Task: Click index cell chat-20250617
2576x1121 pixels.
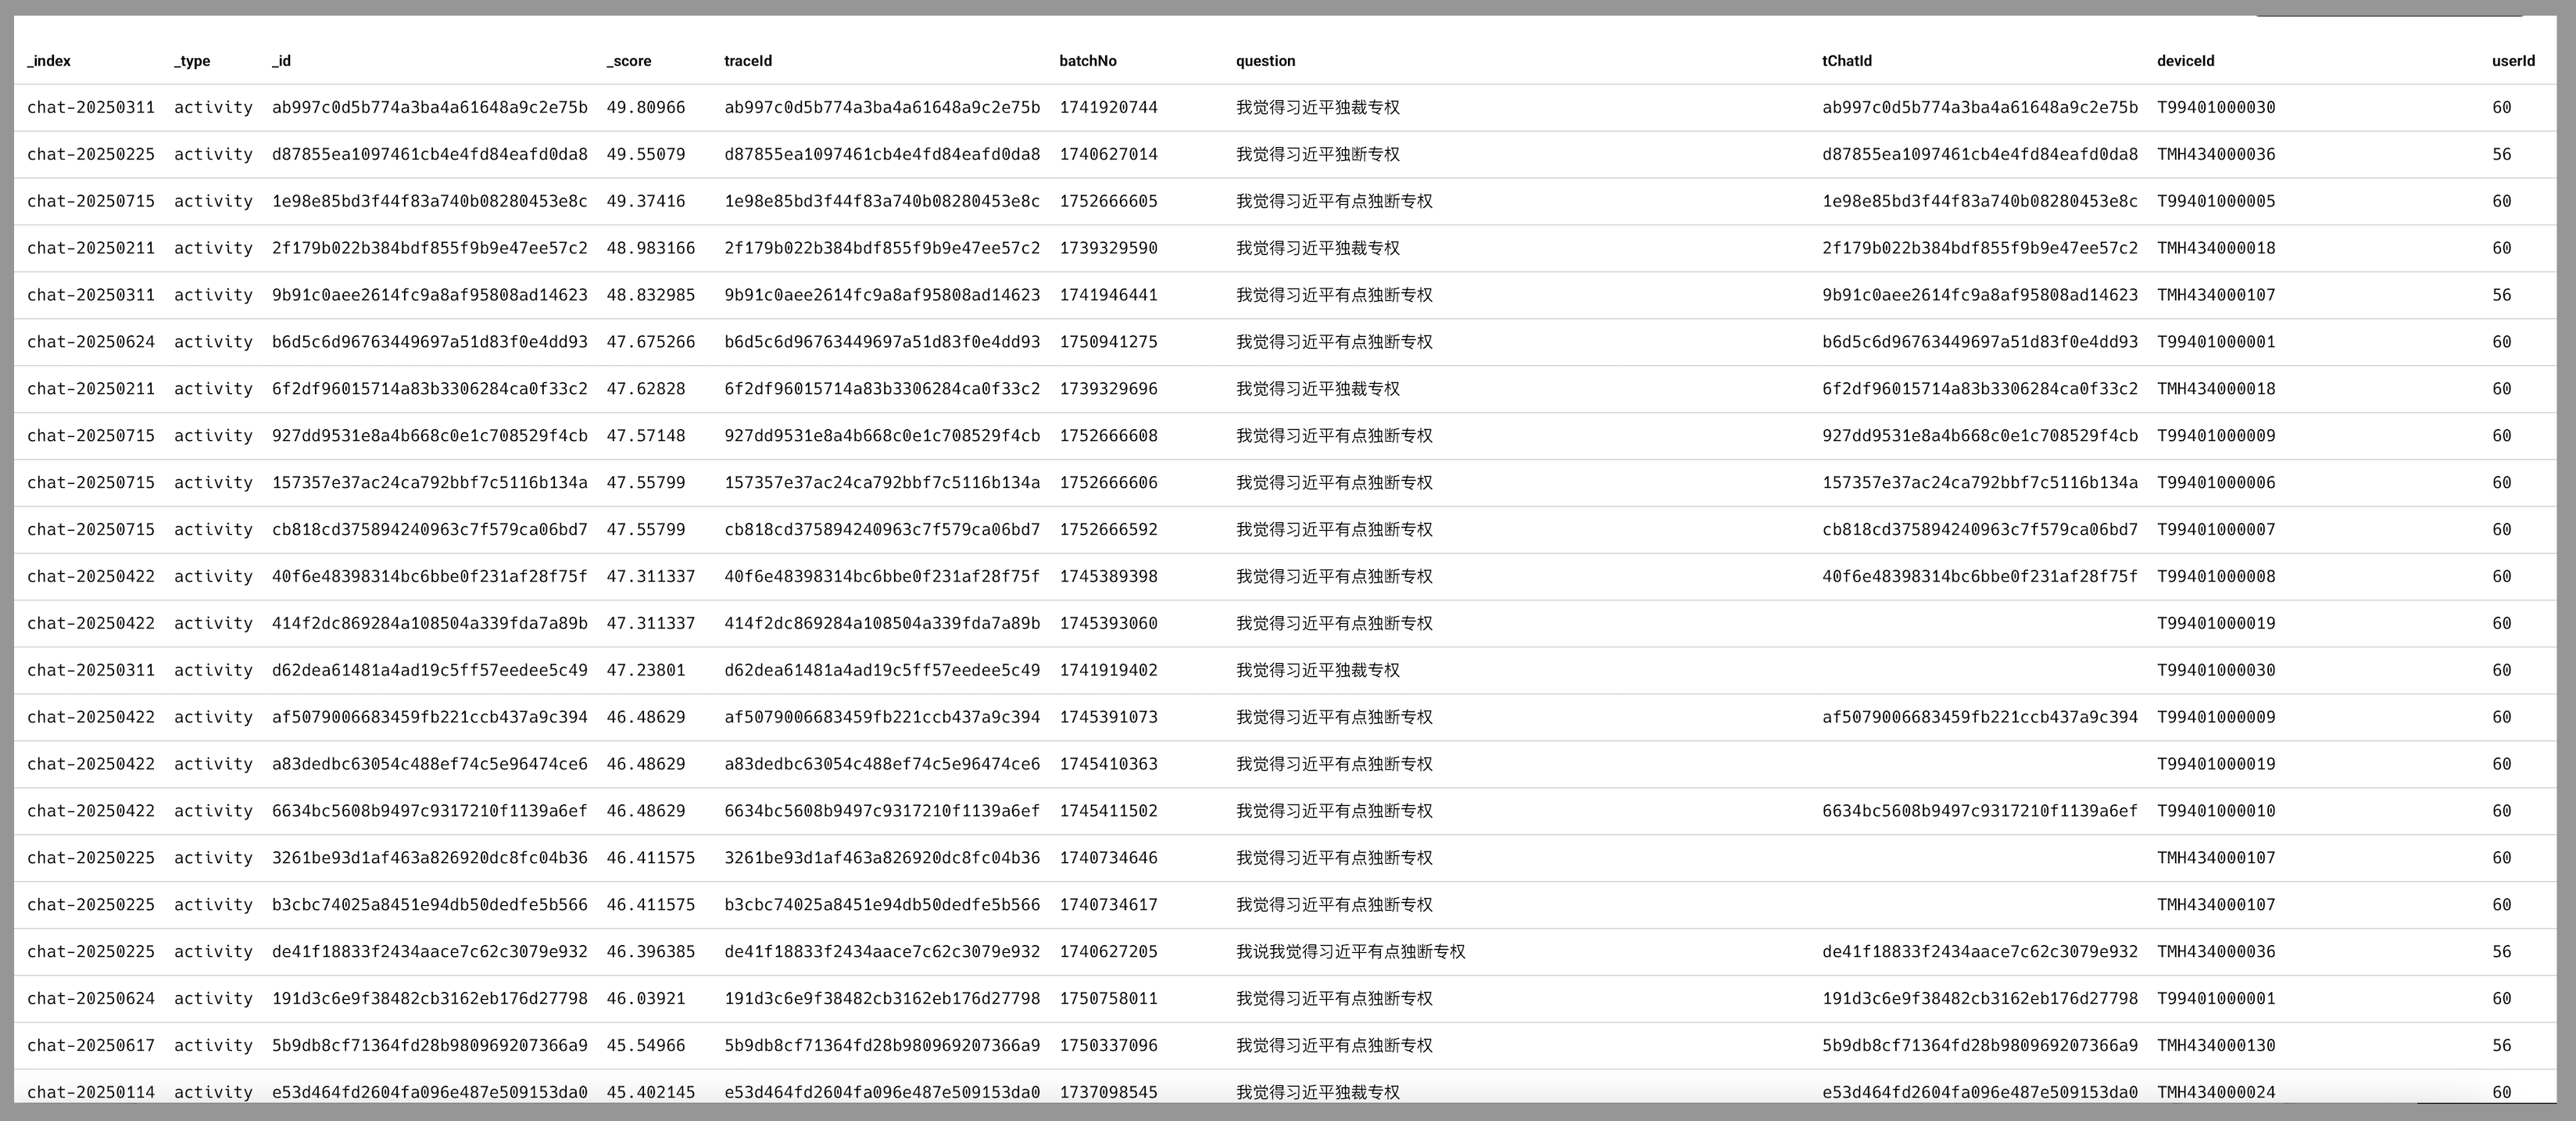Action: click(91, 1047)
